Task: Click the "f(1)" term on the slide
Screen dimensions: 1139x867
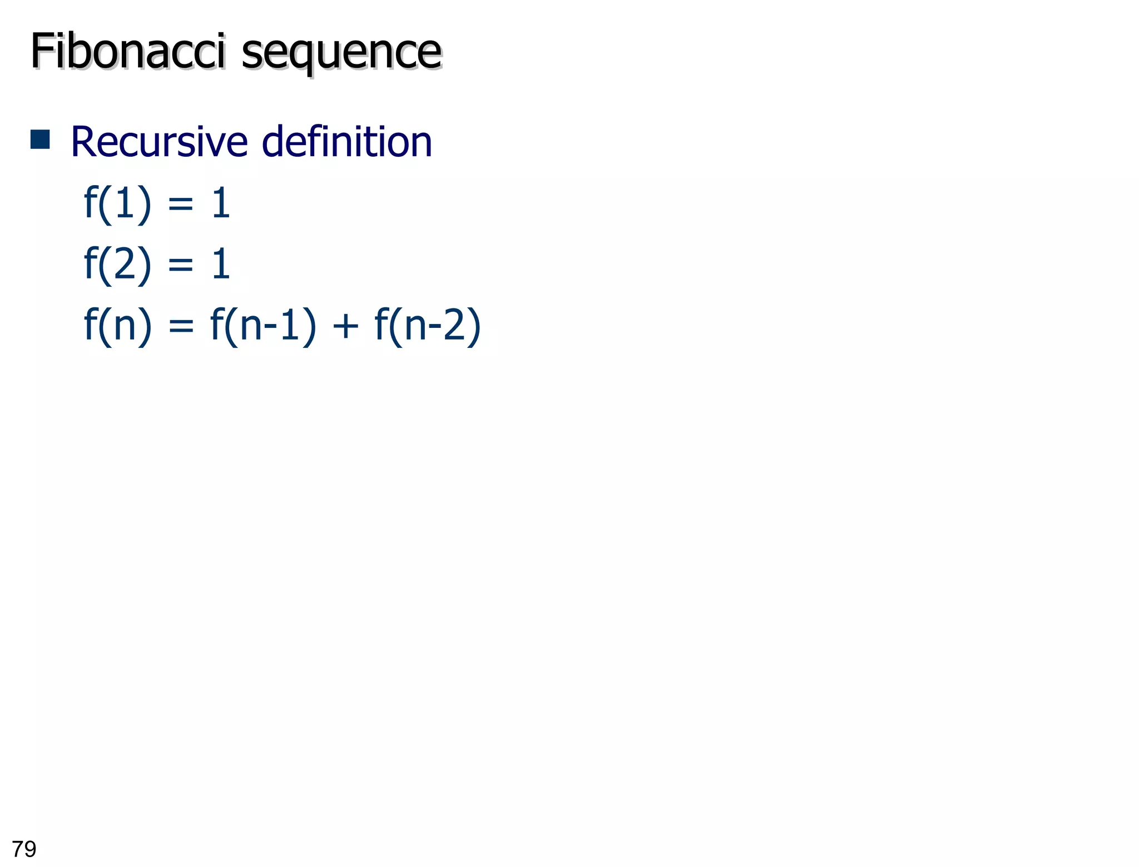Action: [x=117, y=203]
